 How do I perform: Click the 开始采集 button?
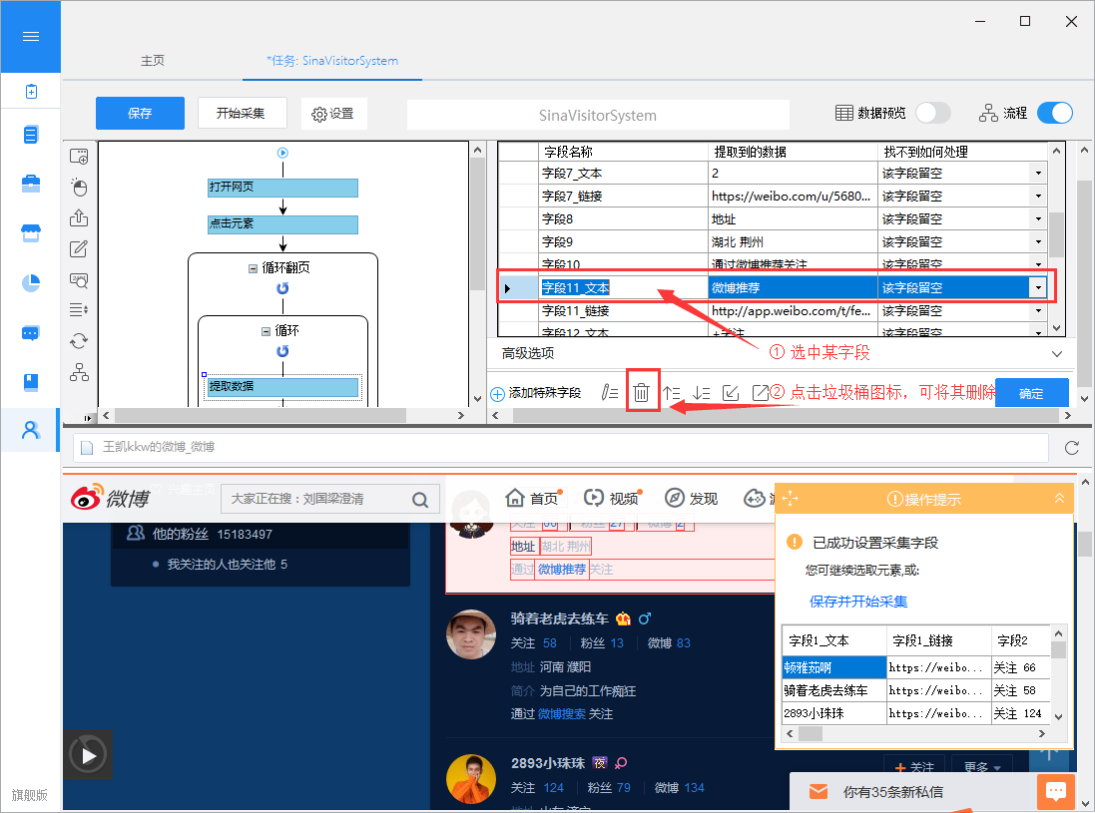coord(242,113)
